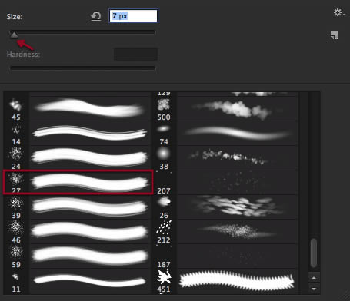Click the spiky stroke preview of brush 451
350x301 pixels.
click(x=237, y=280)
